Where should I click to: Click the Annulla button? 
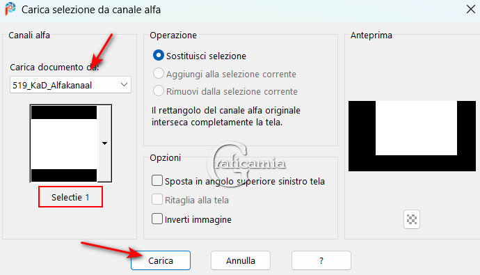[241, 260]
